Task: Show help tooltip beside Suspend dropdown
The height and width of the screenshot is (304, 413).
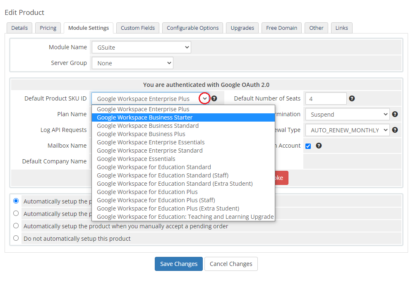Action: [394, 114]
